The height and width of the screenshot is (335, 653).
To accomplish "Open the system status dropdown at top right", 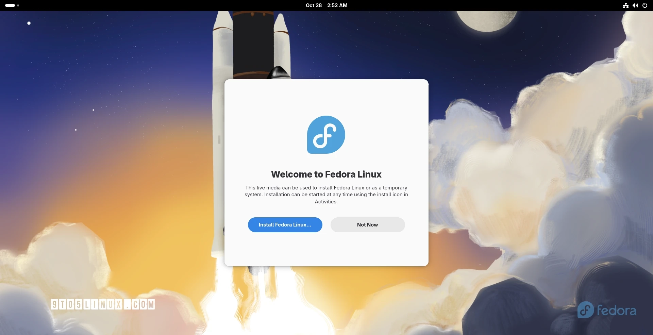I will 635,5.
